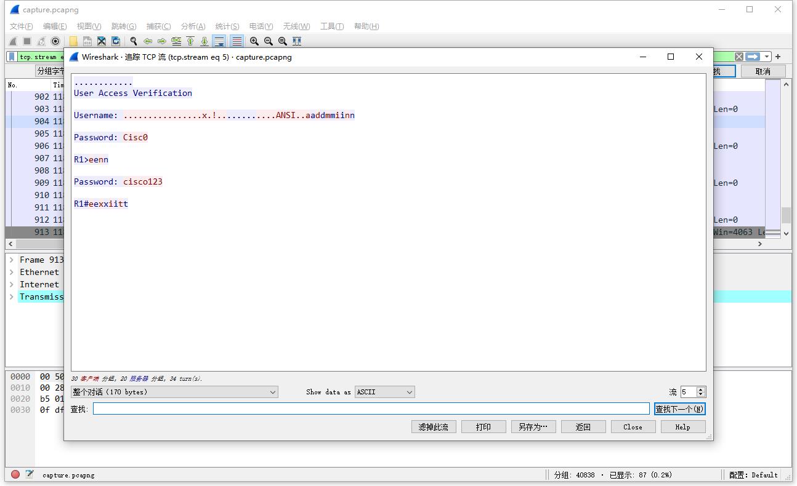The width and height of the screenshot is (797, 486).
Task: Toggle auto-scroll during live capture
Action: [x=219, y=41]
